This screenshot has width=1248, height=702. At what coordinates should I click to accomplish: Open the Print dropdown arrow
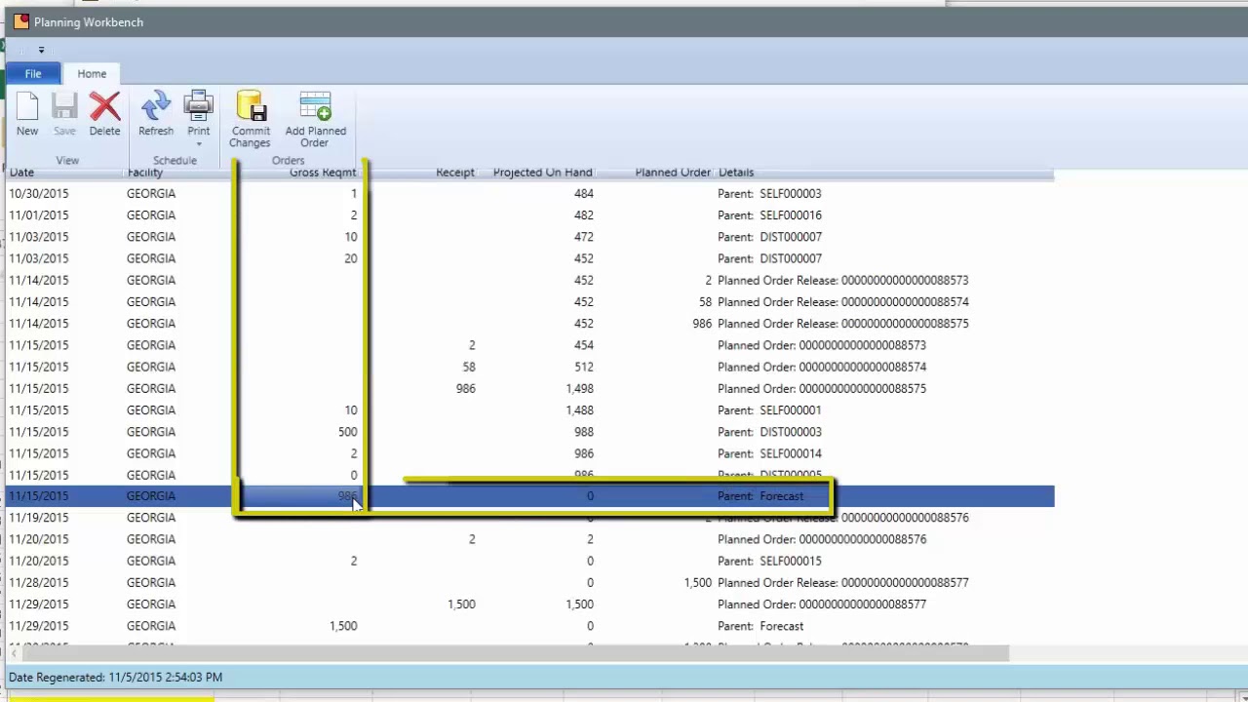tap(198, 144)
